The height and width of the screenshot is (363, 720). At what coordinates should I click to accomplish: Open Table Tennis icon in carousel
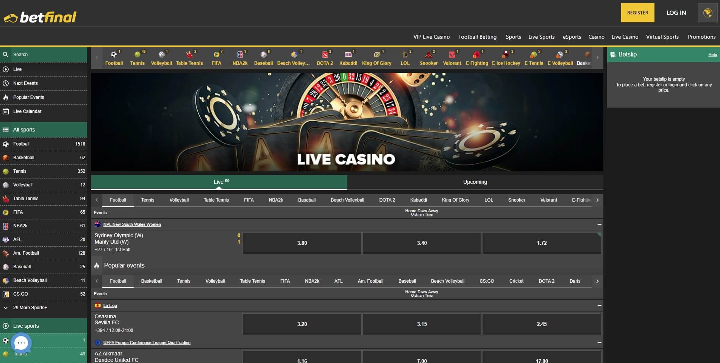pyautogui.click(x=189, y=58)
